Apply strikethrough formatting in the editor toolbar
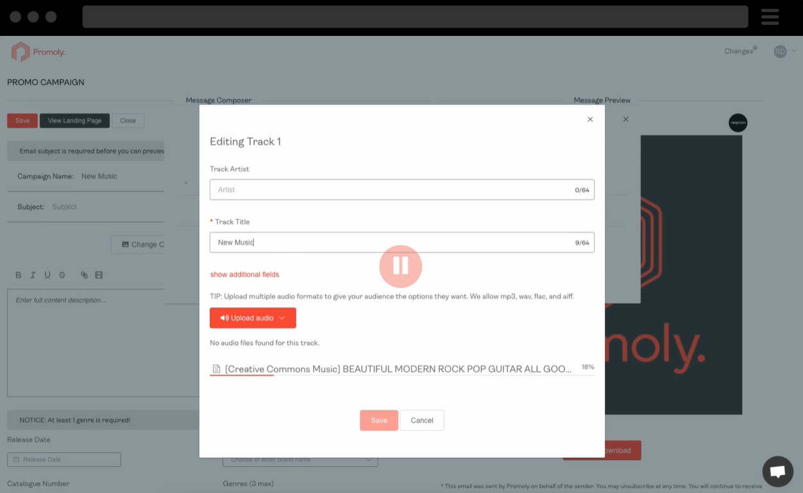The image size is (803, 493). pos(62,275)
